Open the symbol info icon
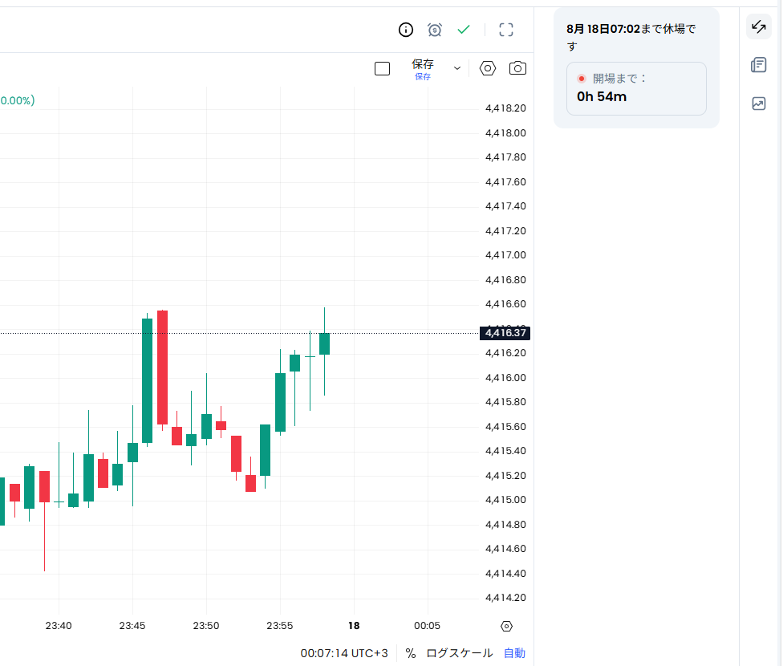The image size is (783, 666). (405, 30)
